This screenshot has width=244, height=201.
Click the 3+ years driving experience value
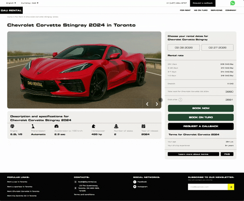[x=229, y=145]
